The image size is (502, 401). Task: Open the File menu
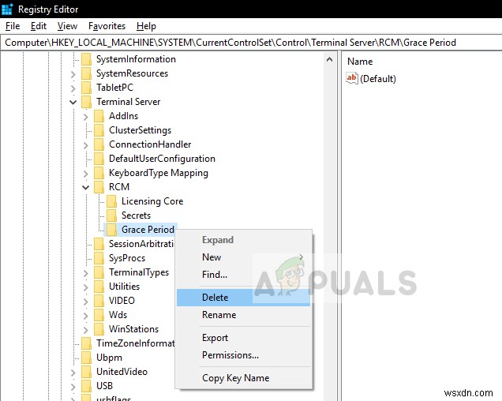(13, 26)
